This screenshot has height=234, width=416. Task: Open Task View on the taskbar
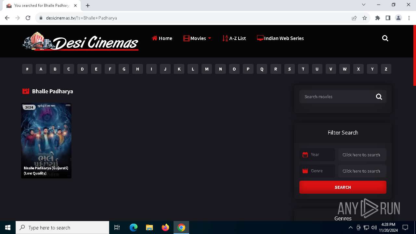[117, 227]
